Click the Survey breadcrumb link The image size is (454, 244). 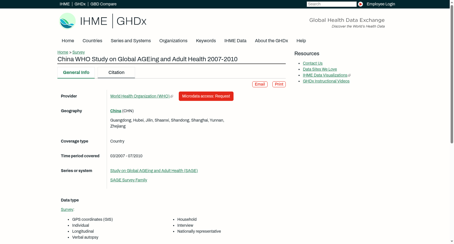[79, 52]
